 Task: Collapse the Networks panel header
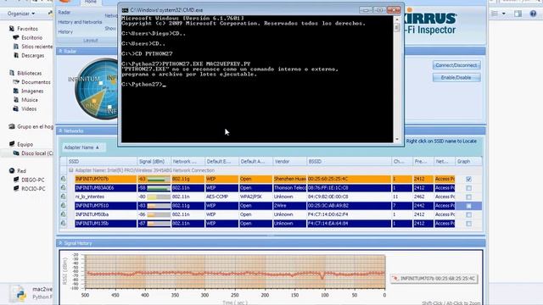[x=60, y=130]
